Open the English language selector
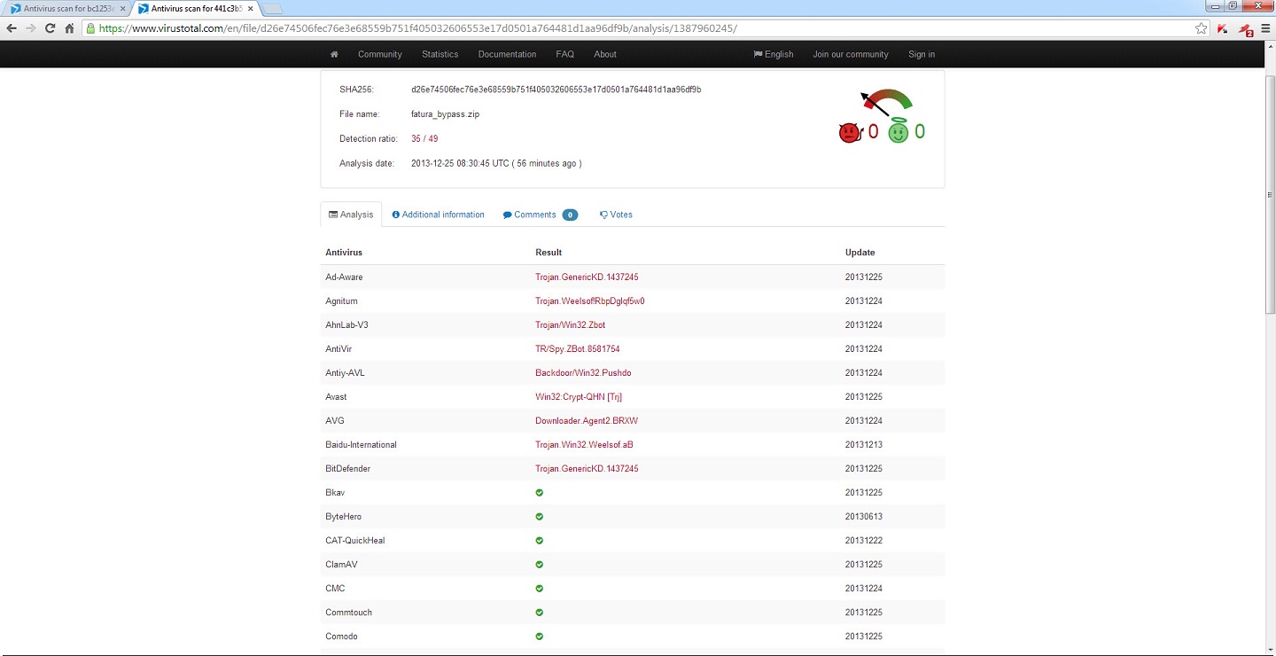The image size is (1276, 656). click(x=774, y=54)
